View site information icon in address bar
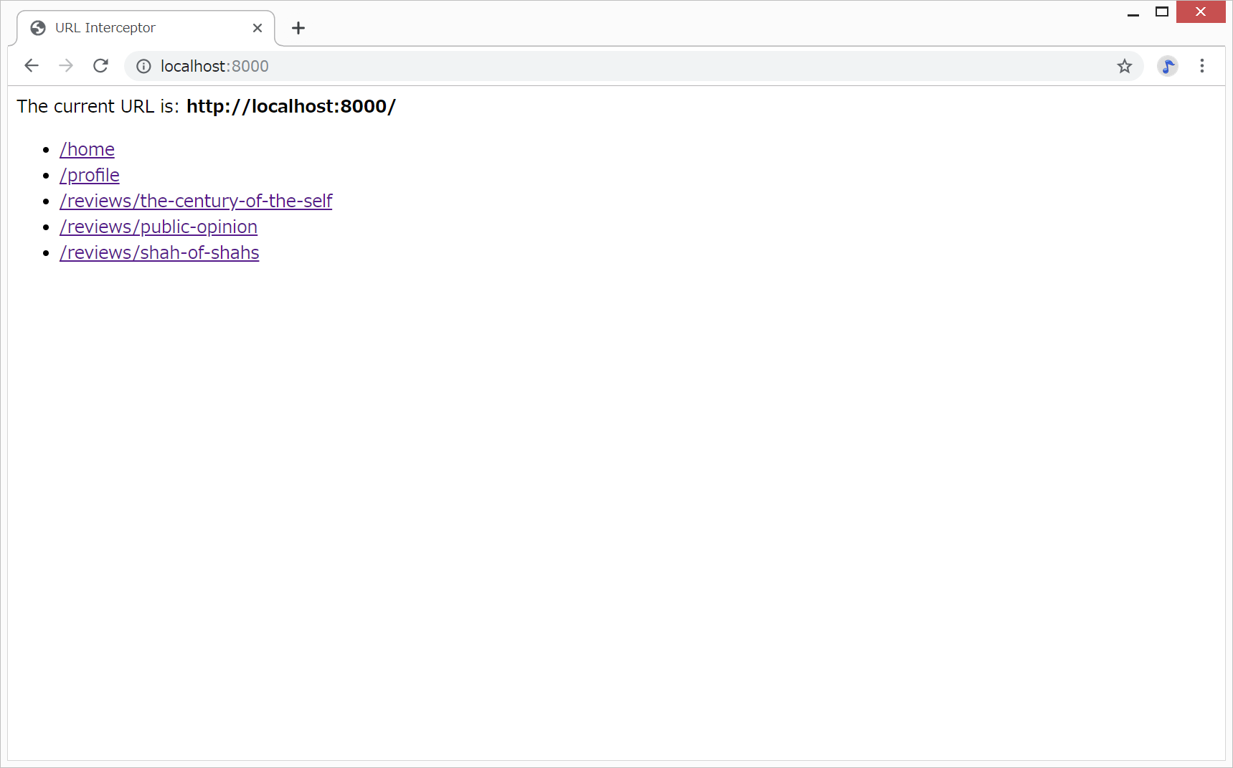The image size is (1233, 768). pos(143,66)
